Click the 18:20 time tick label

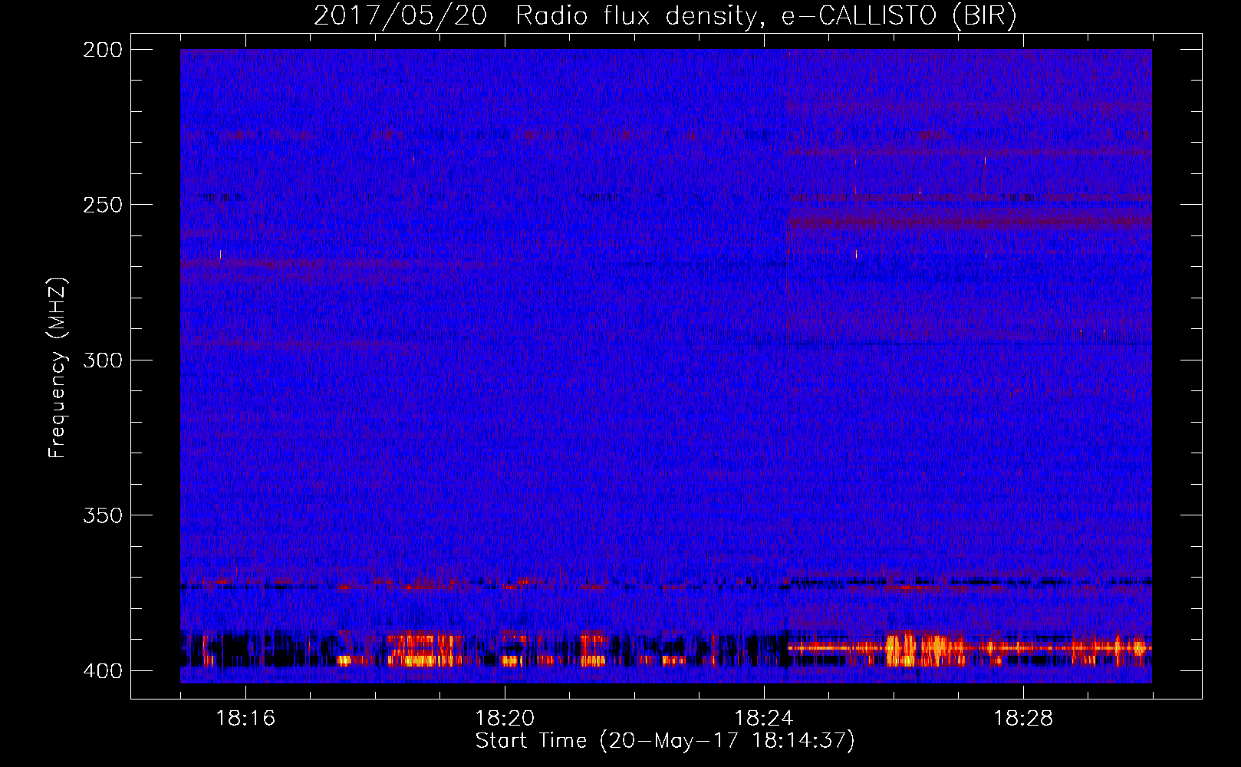coord(505,718)
